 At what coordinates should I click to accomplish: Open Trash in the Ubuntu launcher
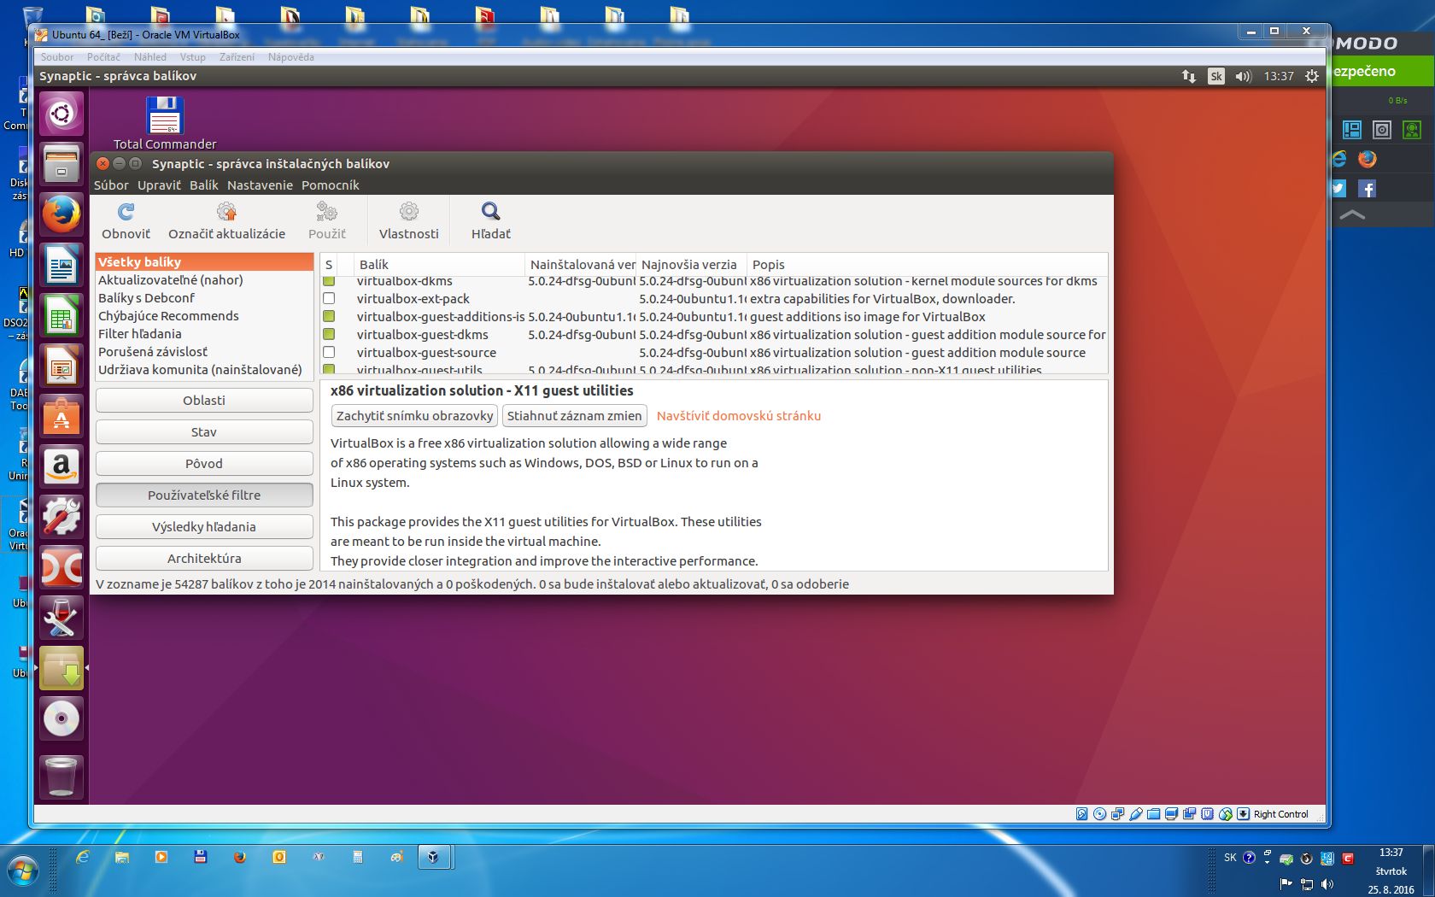61,777
